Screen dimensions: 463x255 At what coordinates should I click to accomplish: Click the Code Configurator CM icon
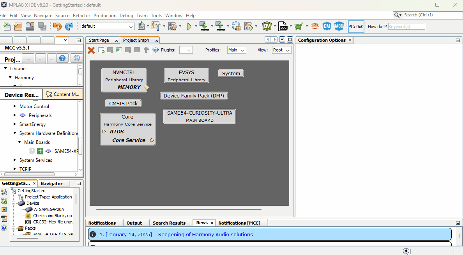tap(327, 26)
